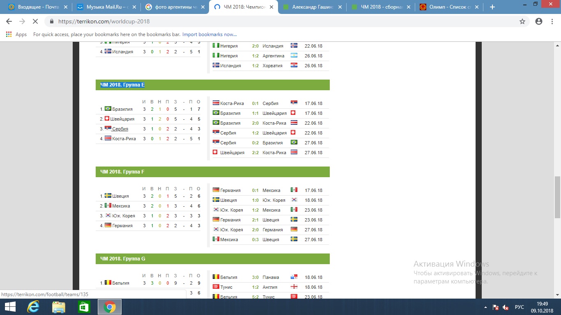This screenshot has height=315, width=561.
Task: Open Коста-Рика team link in Group E standings
Action: 124,139
